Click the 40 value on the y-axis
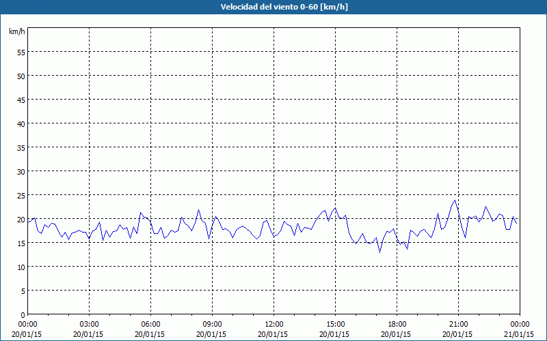This screenshot has width=547, height=341. click(x=21, y=124)
